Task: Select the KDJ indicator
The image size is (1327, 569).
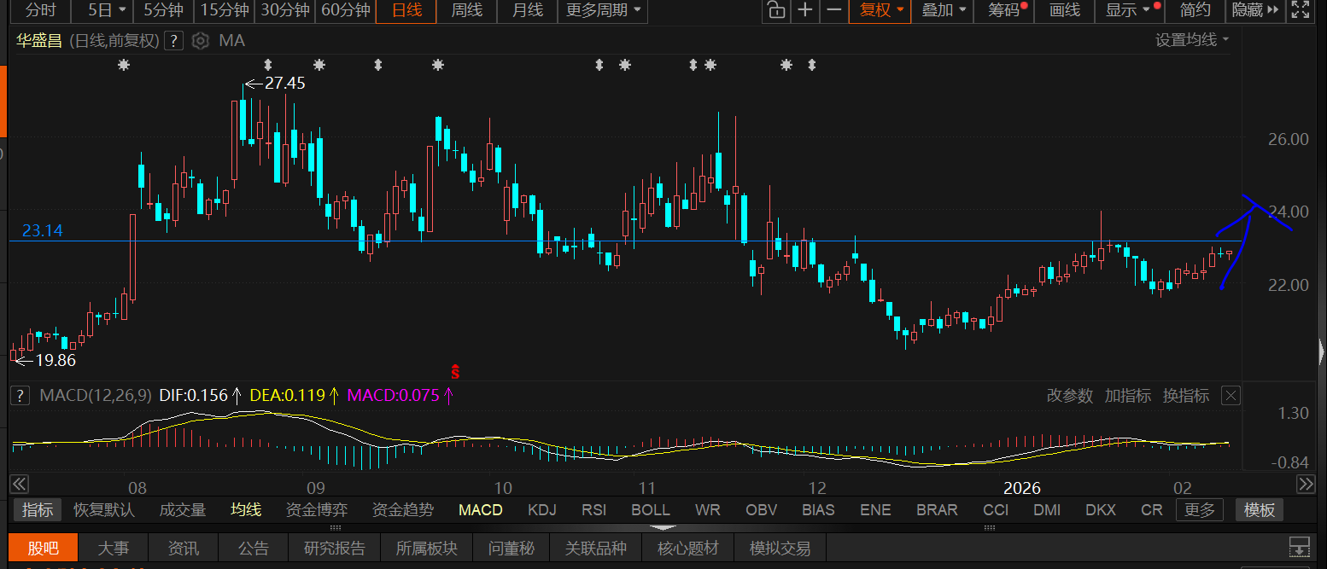Action: coord(541,510)
